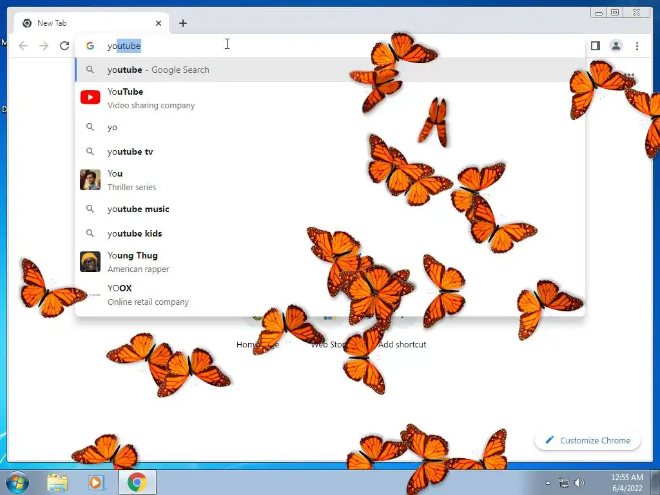660x495 pixels.
Task: Select Young Thug American rapper suggestion
Action: [x=331, y=262]
